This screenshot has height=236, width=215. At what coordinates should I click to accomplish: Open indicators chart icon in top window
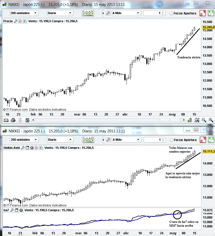[88, 13]
